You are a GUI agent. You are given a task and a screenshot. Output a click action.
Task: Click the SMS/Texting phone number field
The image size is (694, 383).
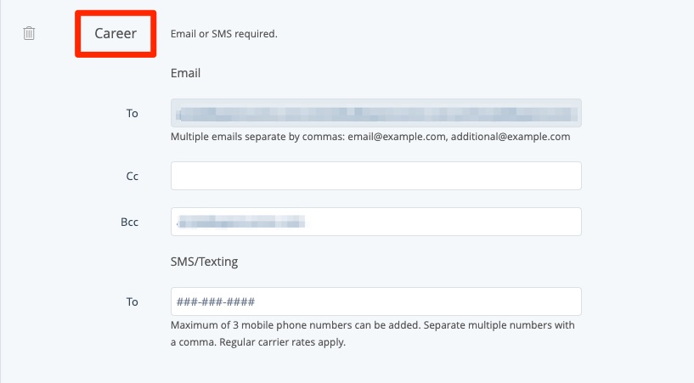coord(375,301)
